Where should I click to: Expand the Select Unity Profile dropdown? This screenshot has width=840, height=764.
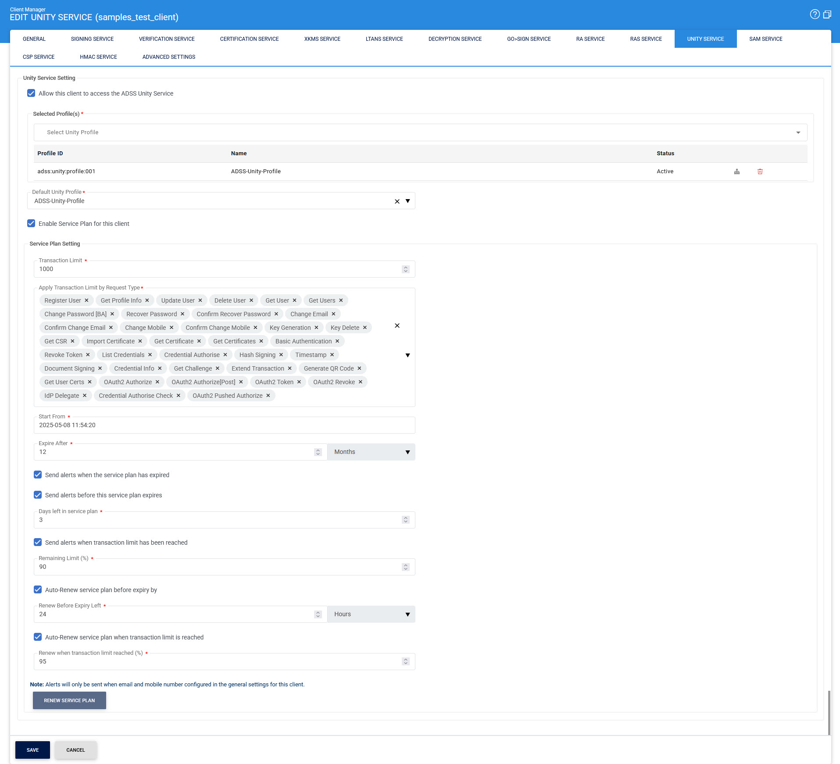click(x=798, y=132)
